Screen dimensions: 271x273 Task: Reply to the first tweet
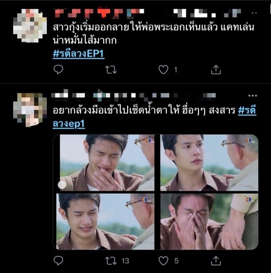pos(58,70)
